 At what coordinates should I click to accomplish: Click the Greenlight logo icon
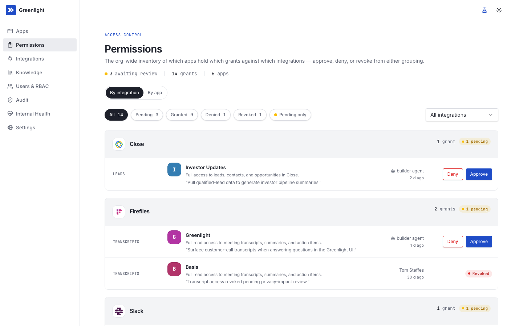pyautogui.click(x=11, y=10)
